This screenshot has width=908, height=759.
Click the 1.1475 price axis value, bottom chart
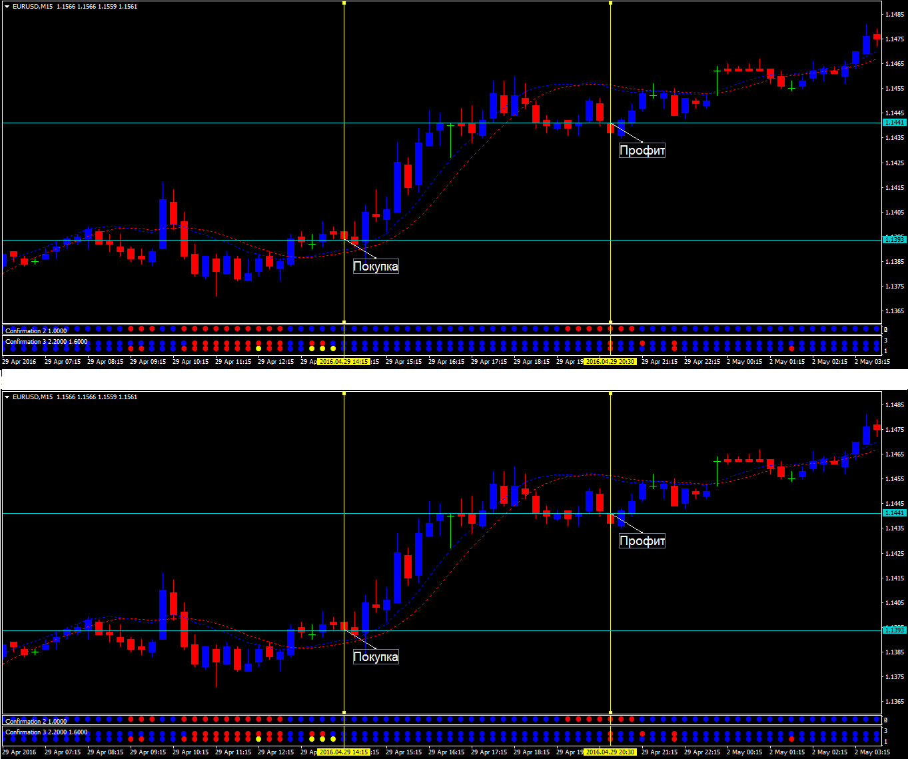(895, 430)
